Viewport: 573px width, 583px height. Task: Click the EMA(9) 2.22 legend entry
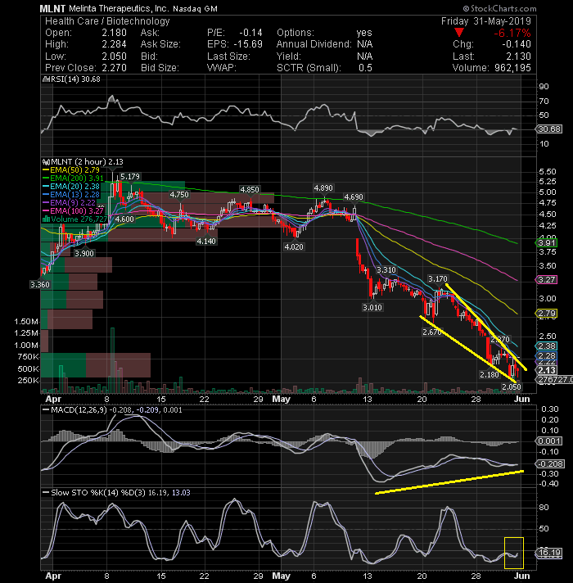[69, 202]
